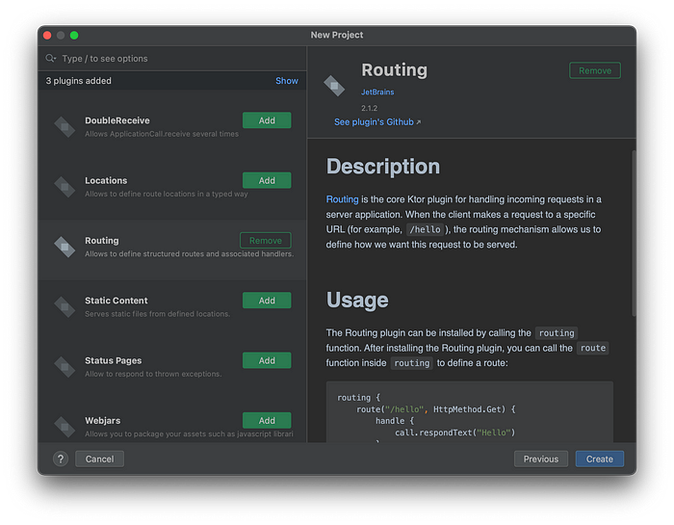Image resolution: width=674 pixels, height=525 pixels.
Task: Select the Status Pages plugin name
Action: (x=113, y=360)
